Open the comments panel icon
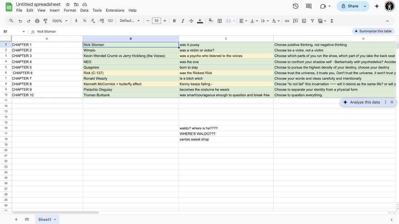 (309, 6)
